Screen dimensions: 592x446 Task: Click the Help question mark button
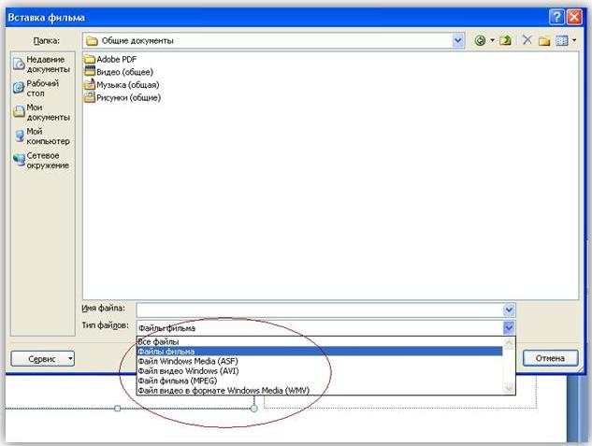(556, 18)
